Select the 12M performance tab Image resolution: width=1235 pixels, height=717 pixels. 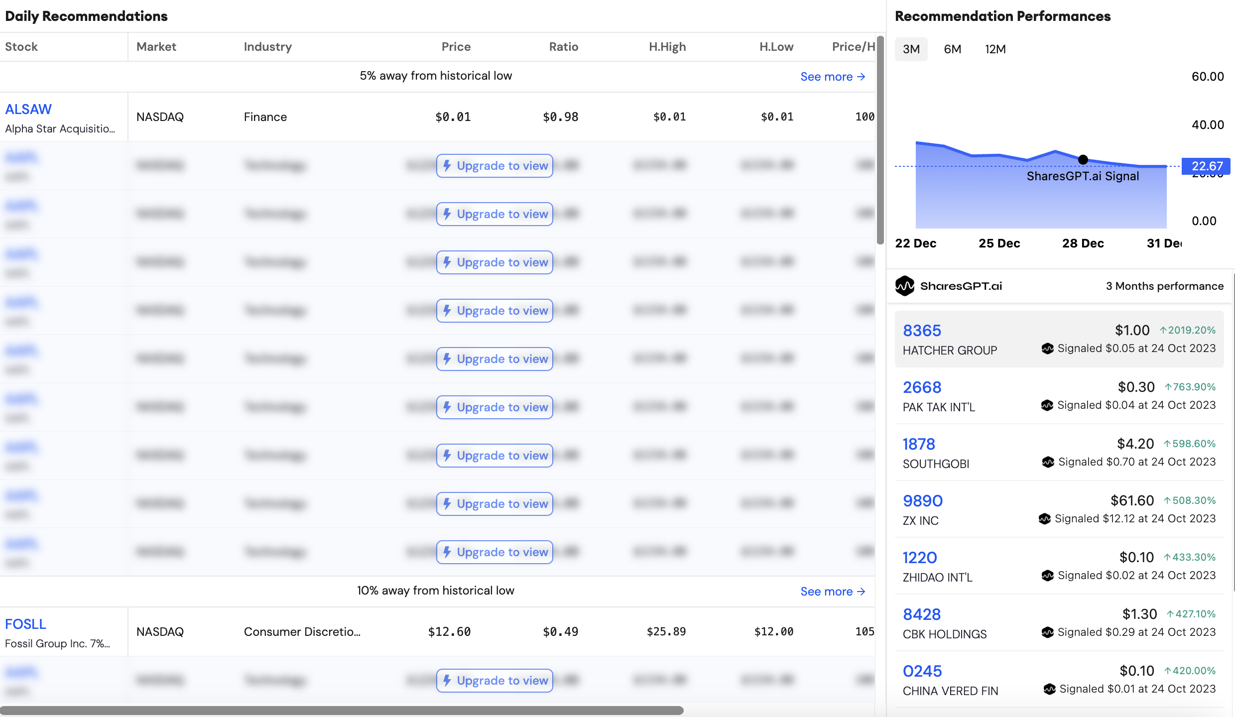coord(995,49)
